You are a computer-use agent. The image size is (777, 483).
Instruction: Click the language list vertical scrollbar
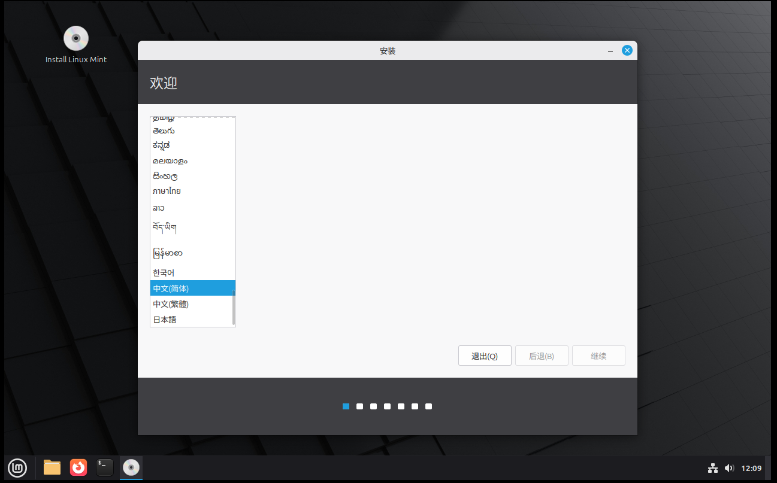click(x=233, y=308)
